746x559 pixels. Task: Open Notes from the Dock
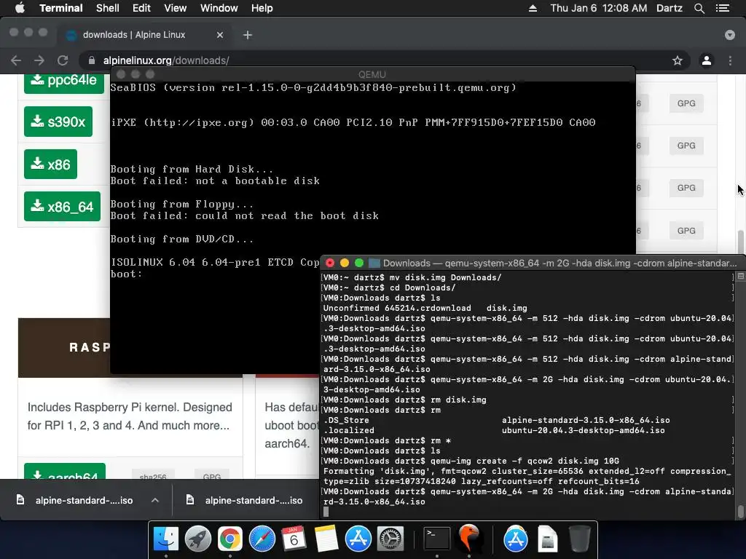(x=326, y=539)
